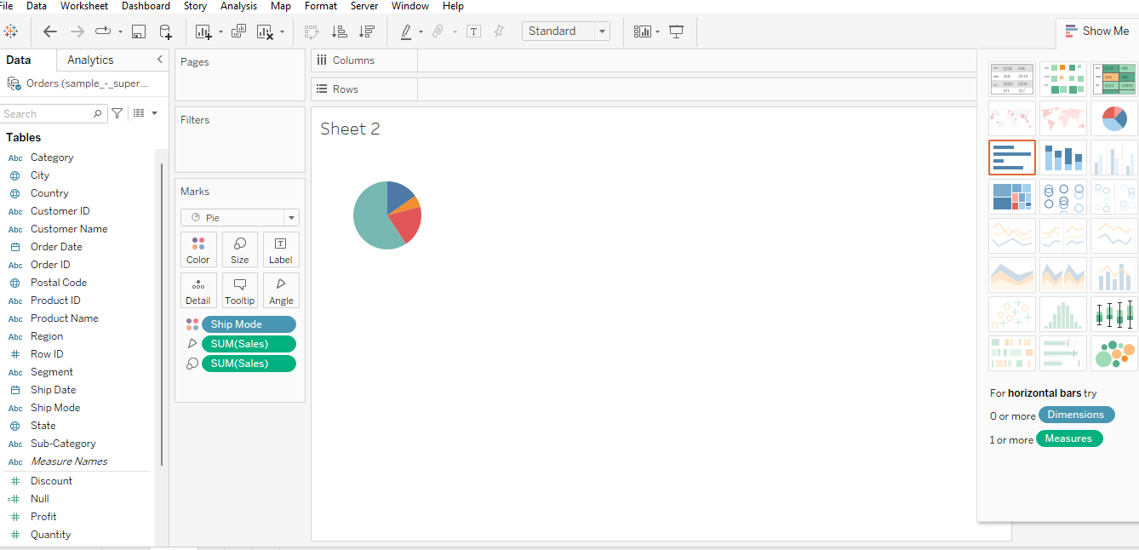Click the Dimensions button in Show Me footer
The width and height of the screenshot is (1139, 550).
pyautogui.click(x=1076, y=415)
